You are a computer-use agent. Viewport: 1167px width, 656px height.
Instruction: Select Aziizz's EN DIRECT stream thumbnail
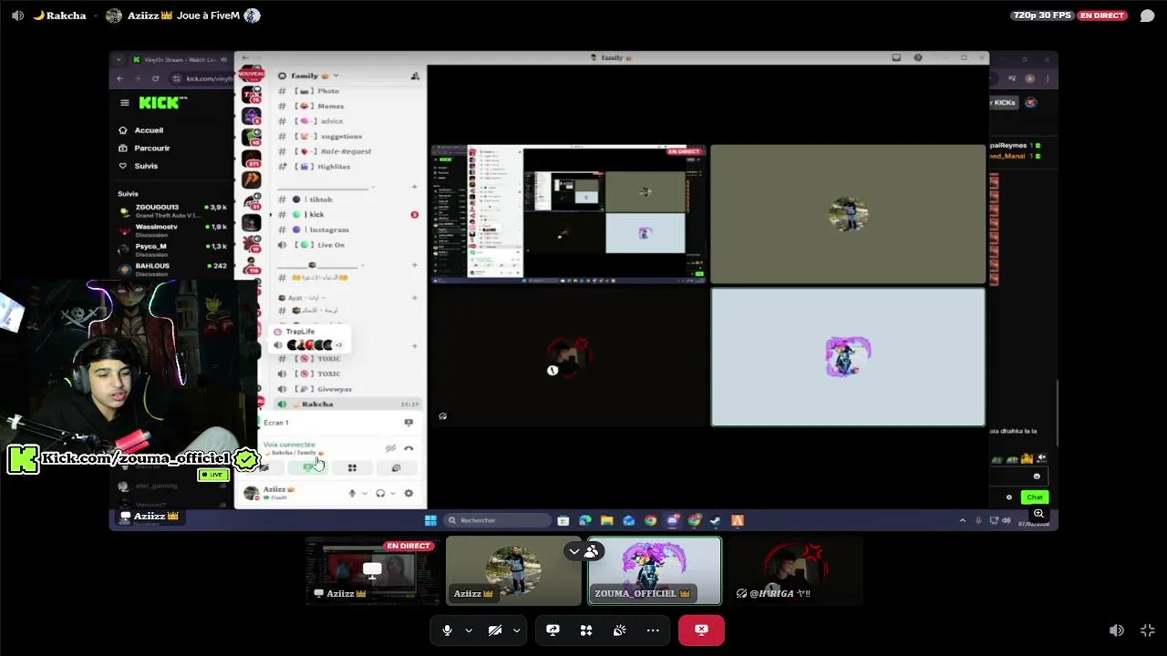tap(373, 571)
